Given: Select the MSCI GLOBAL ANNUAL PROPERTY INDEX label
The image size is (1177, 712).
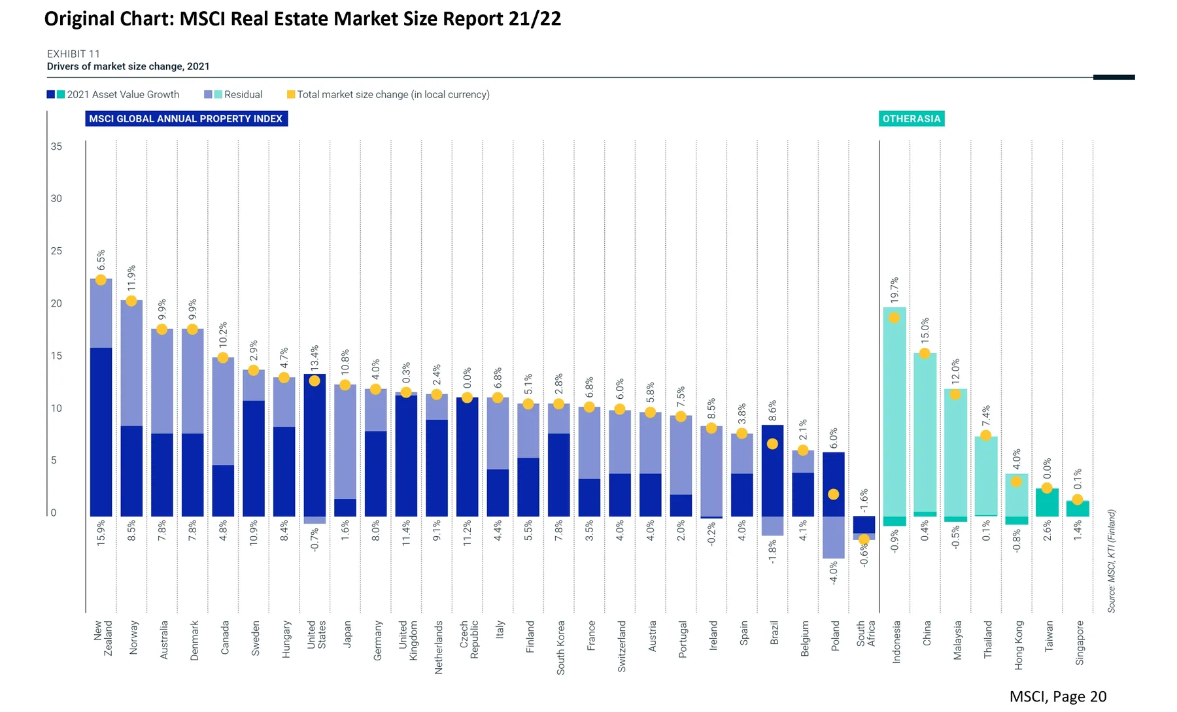Looking at the screenshot, I should (186, 119).
